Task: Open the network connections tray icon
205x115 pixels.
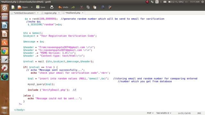Action: coord(152,2)
